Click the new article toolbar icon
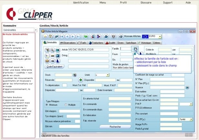 pos(45,37)
